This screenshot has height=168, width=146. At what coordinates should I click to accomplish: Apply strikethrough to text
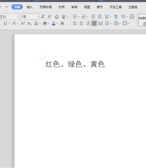coord(14,23)
